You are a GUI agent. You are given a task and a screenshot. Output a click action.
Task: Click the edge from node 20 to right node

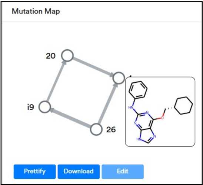93,67
